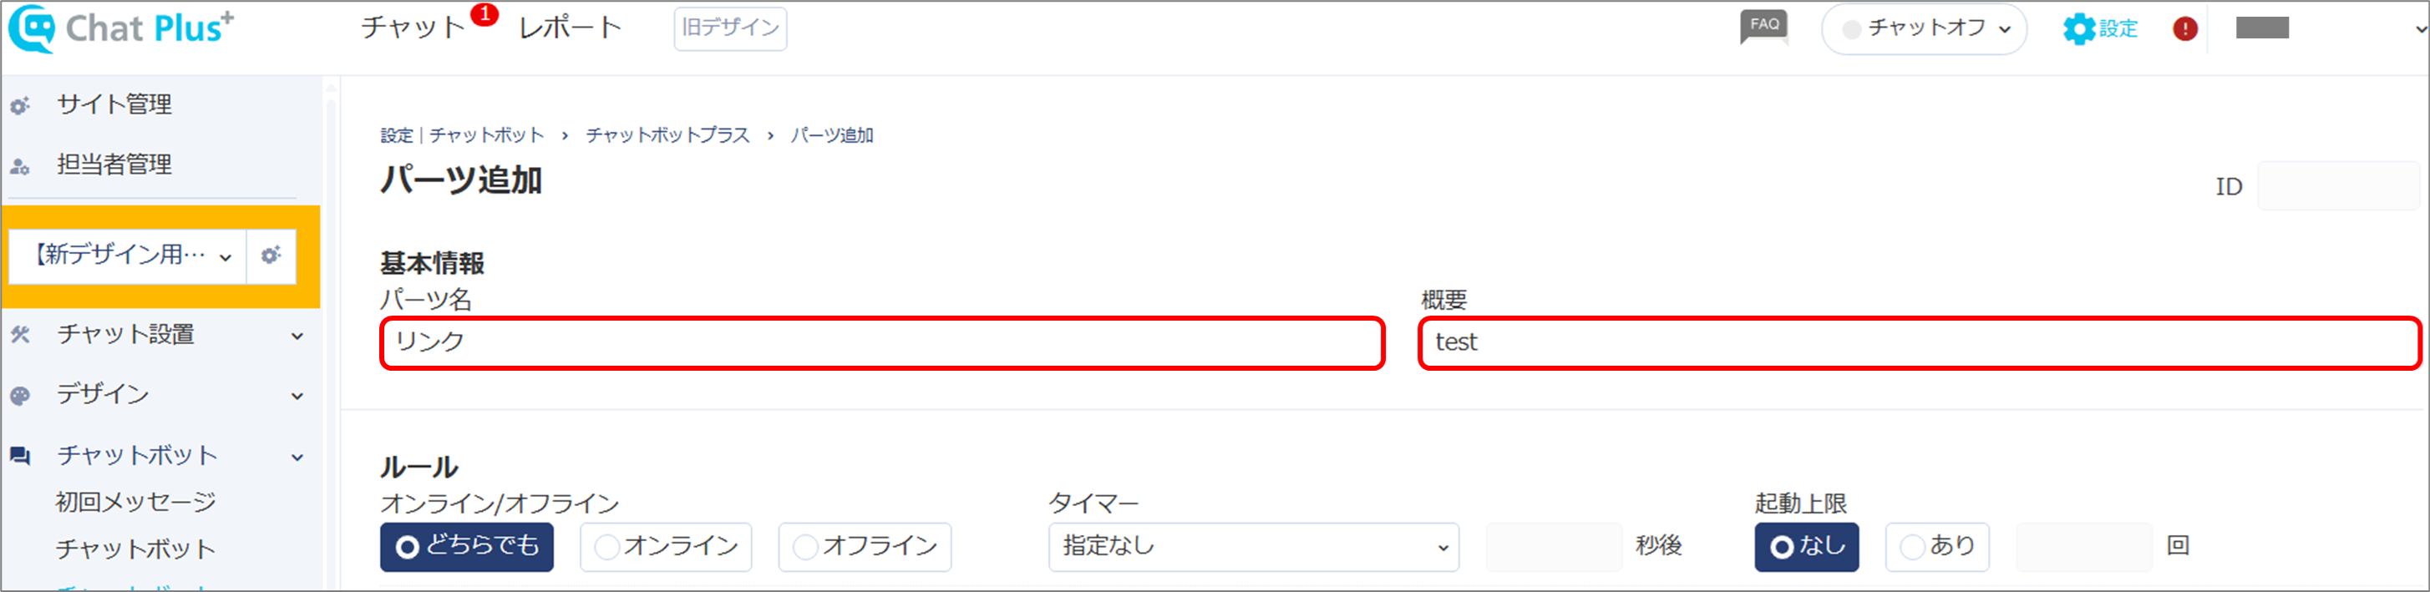
Task: Click the gear icon beside site selector
Action: pos(271,256)
